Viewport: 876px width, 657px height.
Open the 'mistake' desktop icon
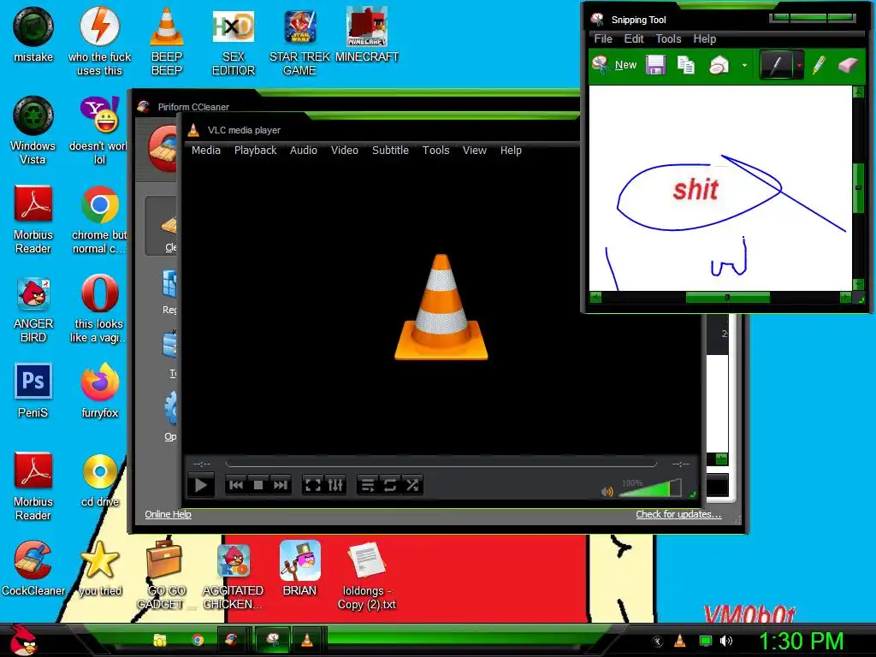(x=33, y=34)
